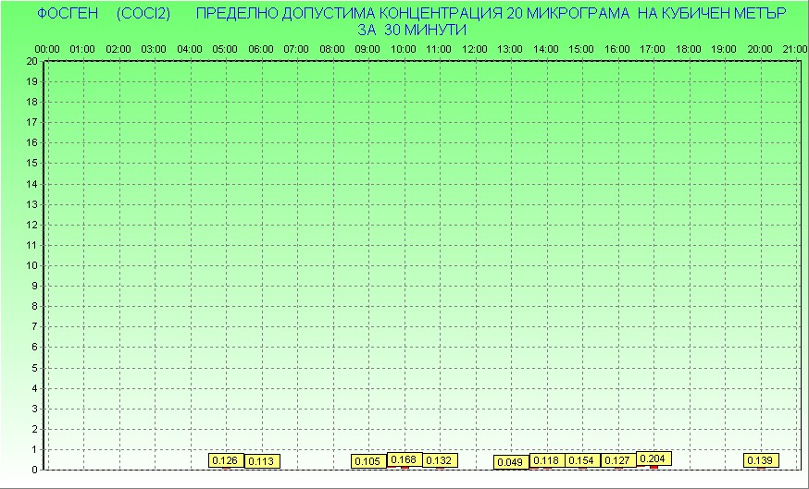Viewport: 809px width, 489px height.
Task: Select the 08:00 time axis label
Action: (x=332, y=48)
